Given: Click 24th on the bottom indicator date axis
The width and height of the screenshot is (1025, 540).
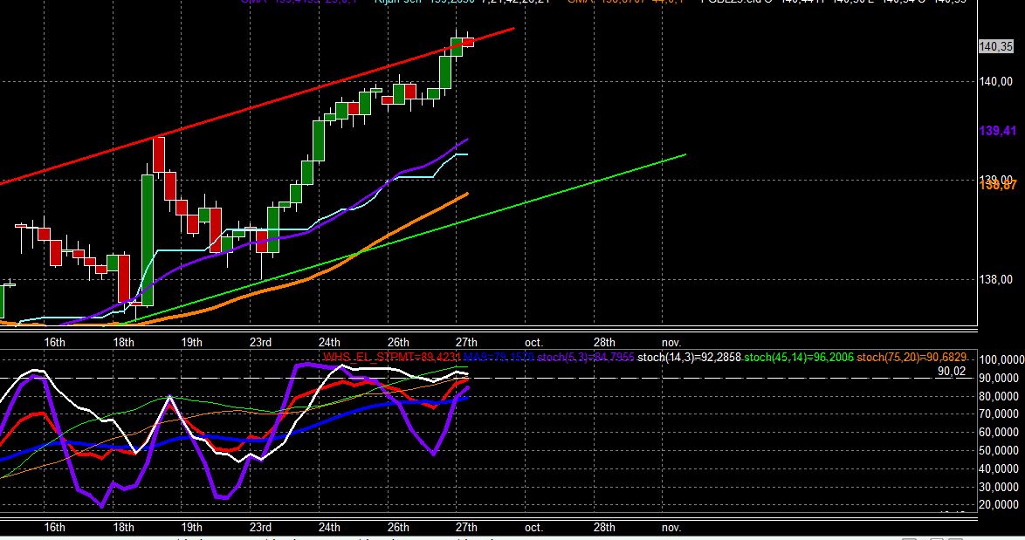Looking at the screenshot, I should pos(329,528).
